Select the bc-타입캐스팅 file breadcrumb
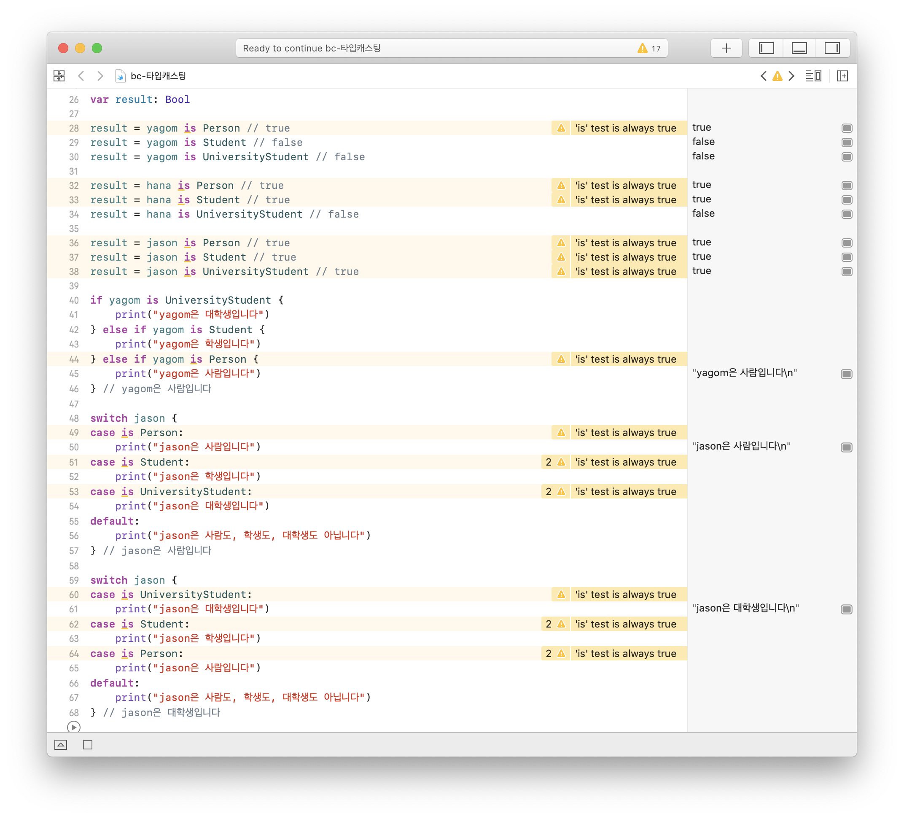Viewport: 904px width, 819px height. [158, 76]
